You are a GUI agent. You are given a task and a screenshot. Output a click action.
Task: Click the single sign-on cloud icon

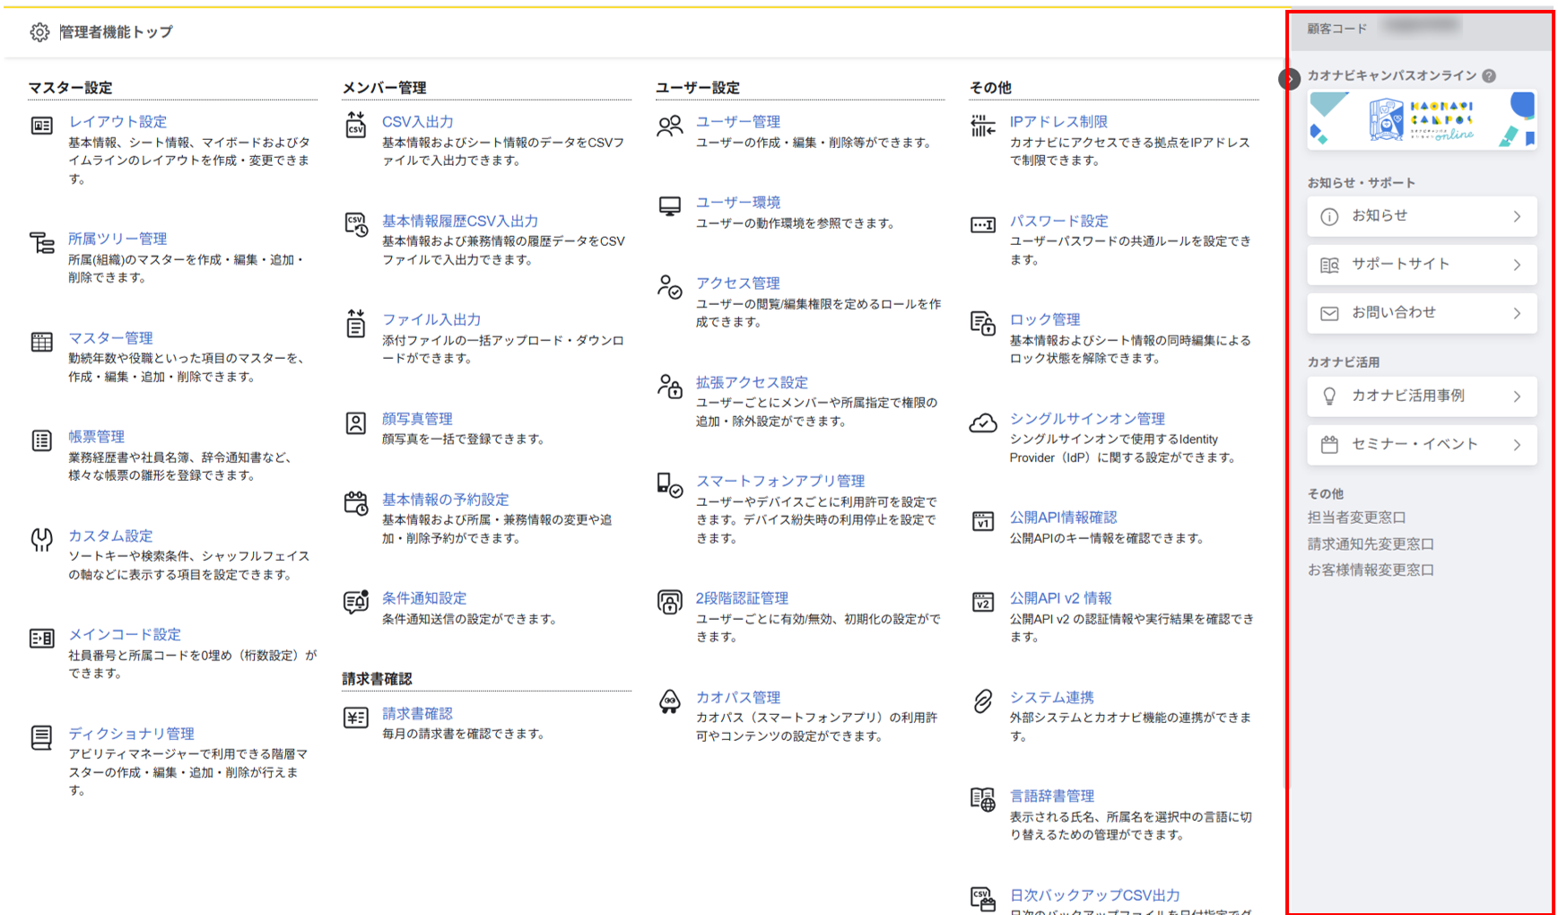point(983,423)
